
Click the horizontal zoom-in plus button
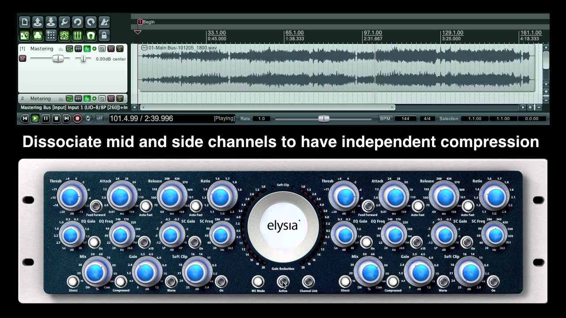tap(530, 107)
